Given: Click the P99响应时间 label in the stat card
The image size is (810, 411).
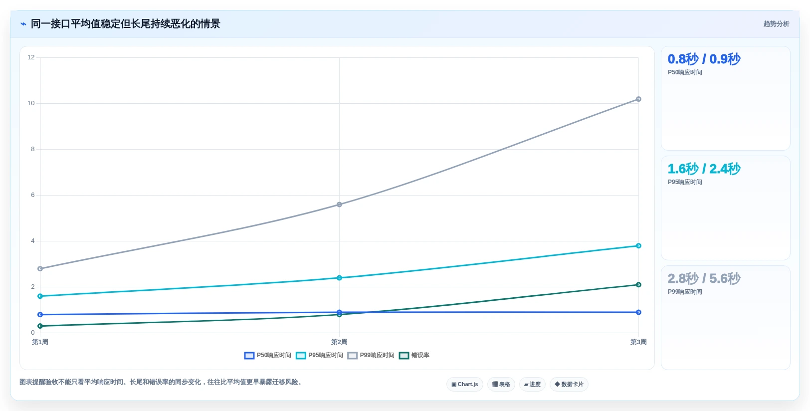Looking at the screenshot, I should point(685,292).
